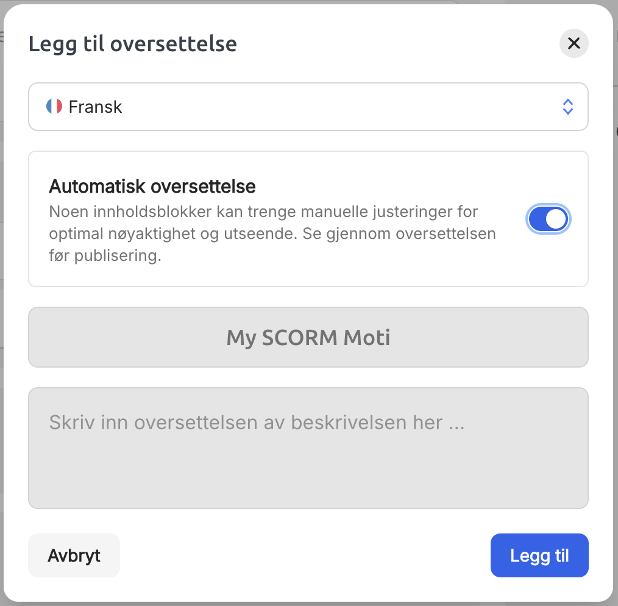618x606 pixels.
Task: Select the word Fransk in the selector
Action: point(95,107)
